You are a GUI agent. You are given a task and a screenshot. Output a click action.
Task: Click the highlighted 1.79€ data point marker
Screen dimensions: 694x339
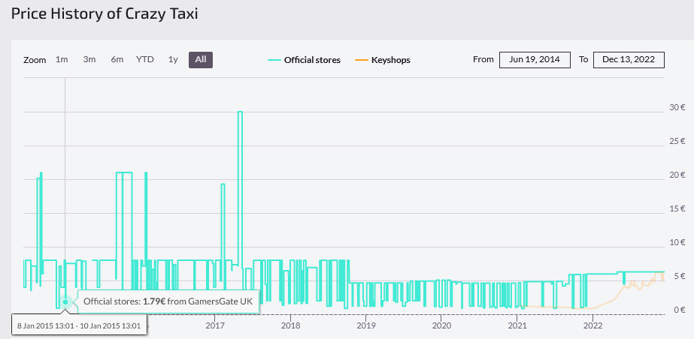65,302
